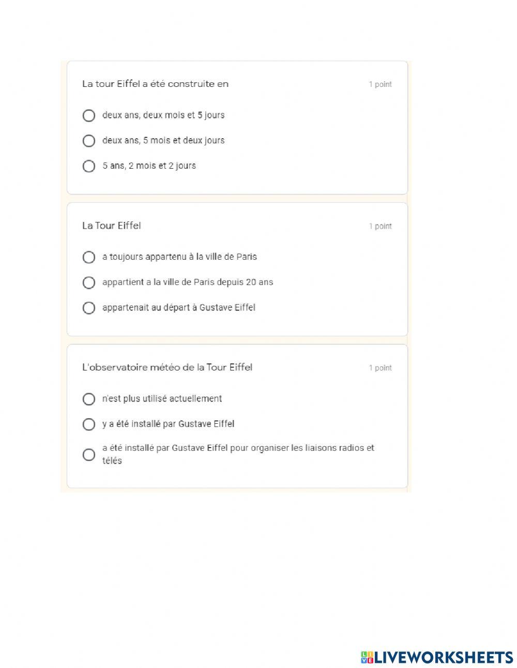
Task: Select "n'est plus utilisé actuellement" option
Action: click(89, 399)
